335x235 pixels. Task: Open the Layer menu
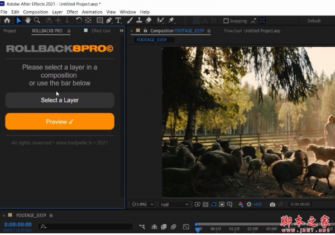click(x=58, y=12)
